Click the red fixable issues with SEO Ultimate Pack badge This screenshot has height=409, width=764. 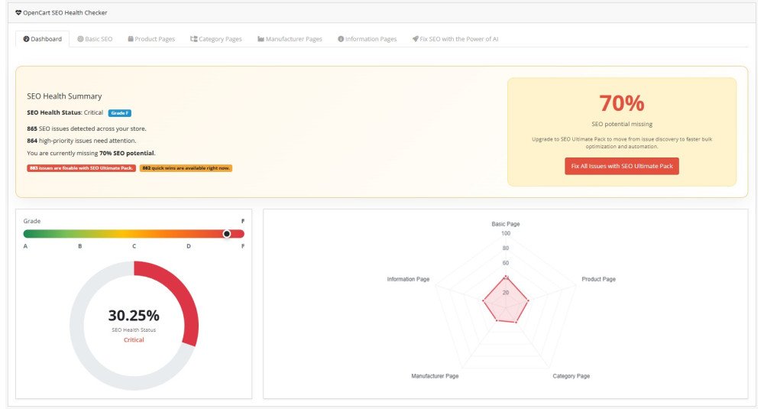81,167
